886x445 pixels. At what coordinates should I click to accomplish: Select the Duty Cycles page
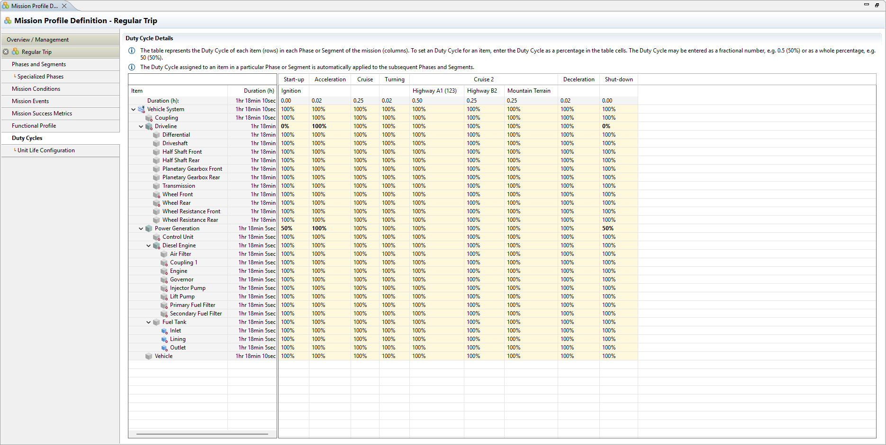[x=60, y=138]
